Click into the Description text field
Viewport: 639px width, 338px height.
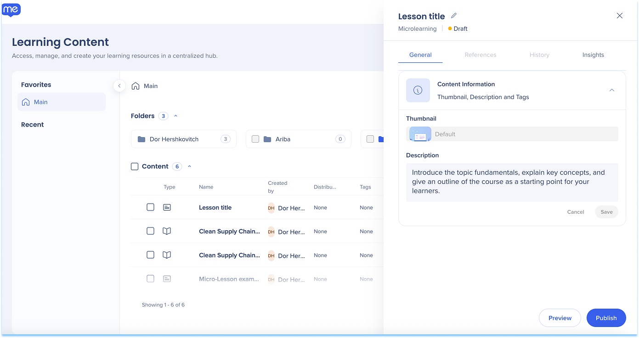(x=512, y=182)
